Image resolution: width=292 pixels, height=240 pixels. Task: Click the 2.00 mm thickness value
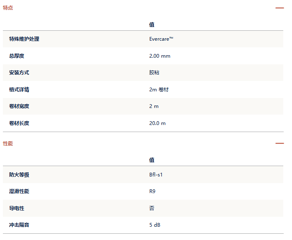[160, 56]
